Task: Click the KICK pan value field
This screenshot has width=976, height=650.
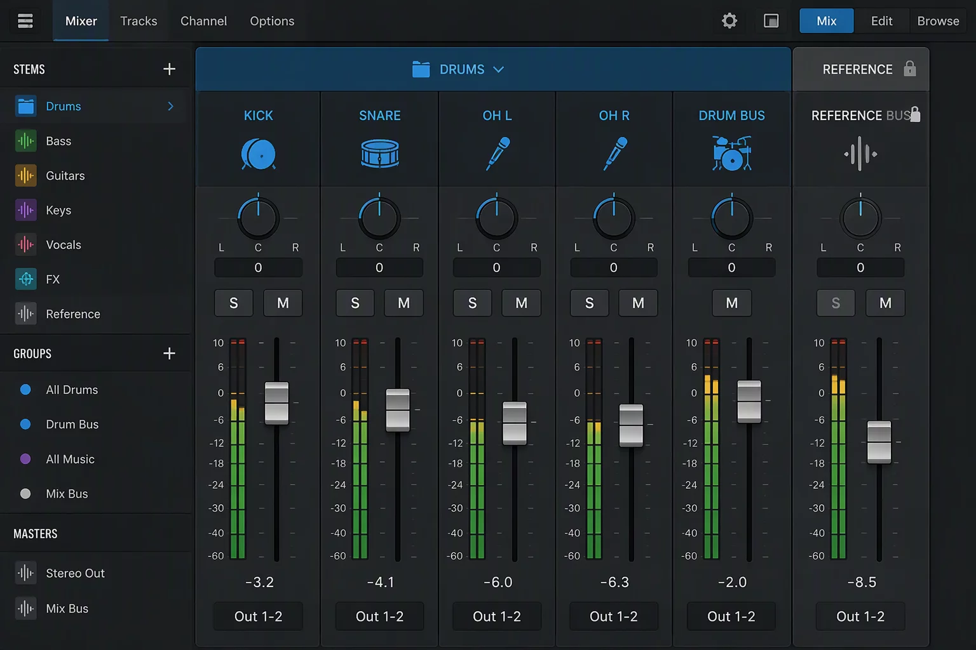Action: tap(258, 267)
